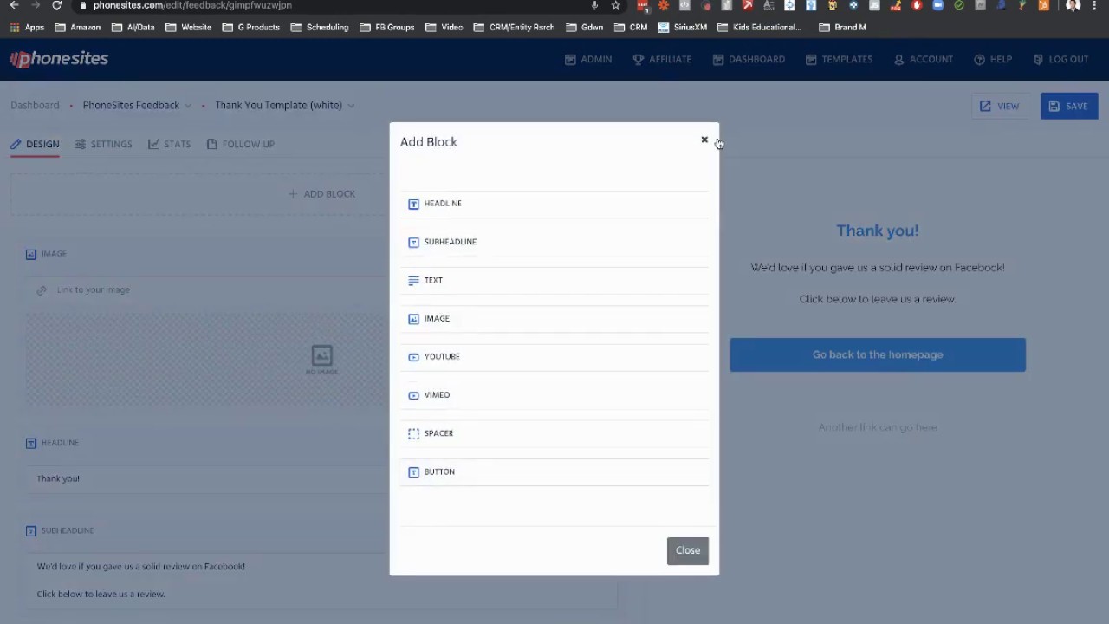Switch to the Settings tab
The width and height of the screenshot is (1109, 624).
103,144
